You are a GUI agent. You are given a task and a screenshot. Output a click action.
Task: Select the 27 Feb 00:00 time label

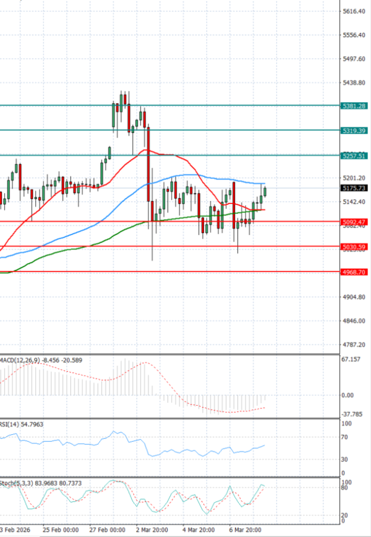(x=107, y=531)
